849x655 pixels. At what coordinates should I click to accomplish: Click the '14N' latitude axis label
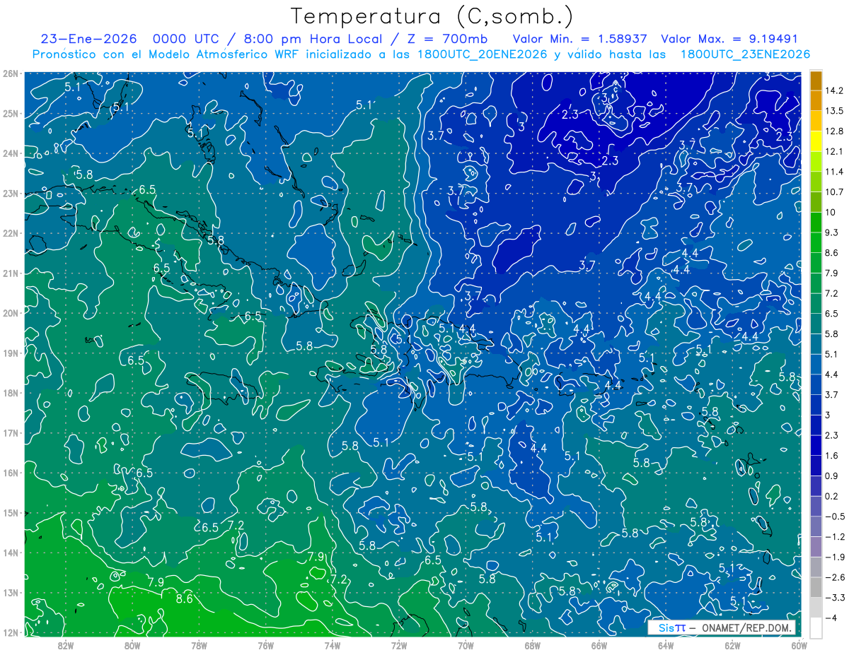point(11,553)
